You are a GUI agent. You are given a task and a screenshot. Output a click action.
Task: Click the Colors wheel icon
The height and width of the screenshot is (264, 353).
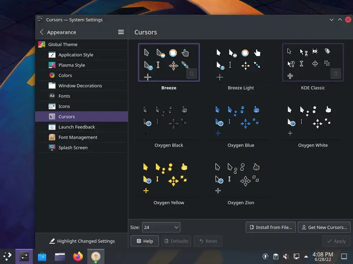click(x=52, y=75)
